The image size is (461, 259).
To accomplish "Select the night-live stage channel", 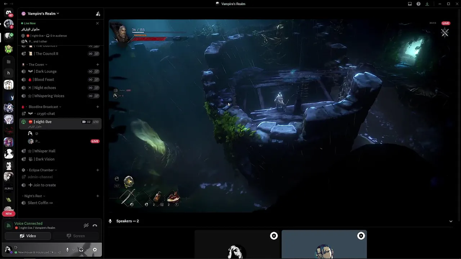I will (60, 123).
